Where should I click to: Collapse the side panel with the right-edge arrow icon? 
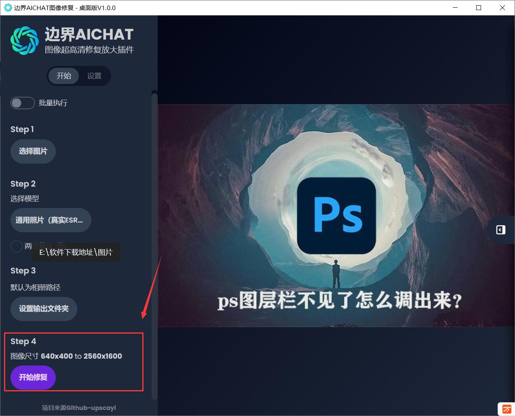[500, 230]
